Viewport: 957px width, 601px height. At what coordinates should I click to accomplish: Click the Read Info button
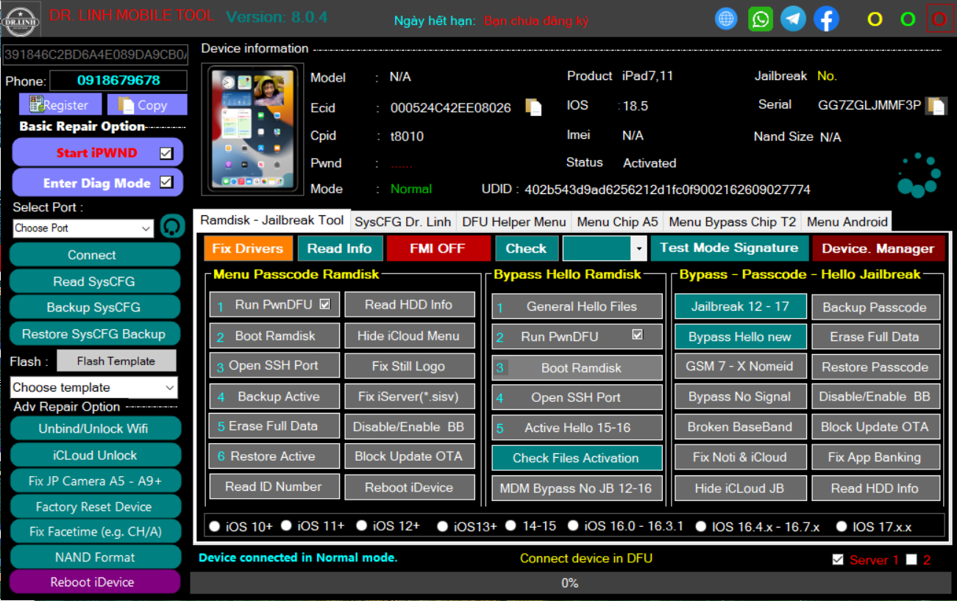point(340,248)
